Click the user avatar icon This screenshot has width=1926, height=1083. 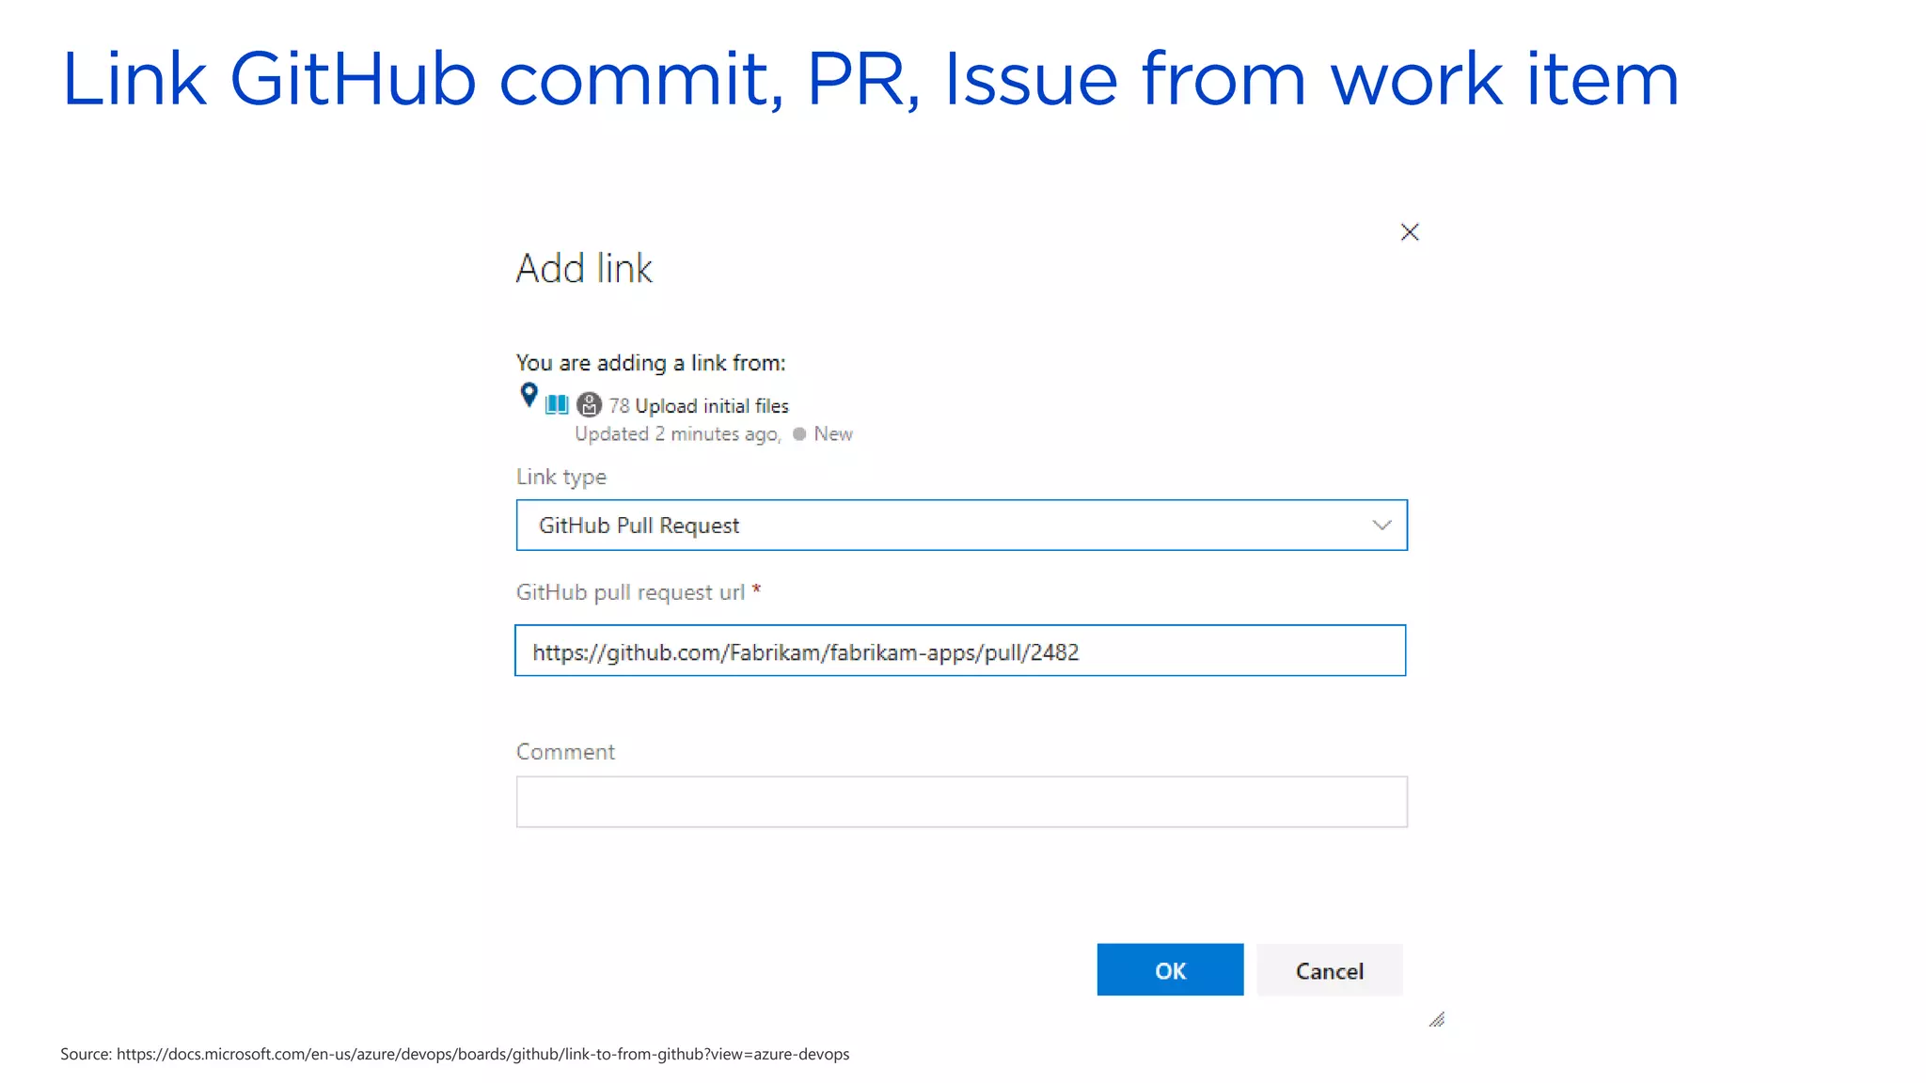point(589,405)
